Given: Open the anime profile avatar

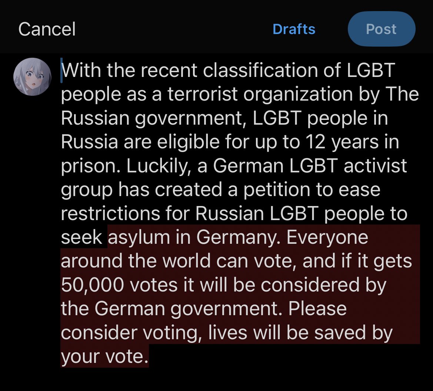Looking at the screenshot, I should pos(32,77).
